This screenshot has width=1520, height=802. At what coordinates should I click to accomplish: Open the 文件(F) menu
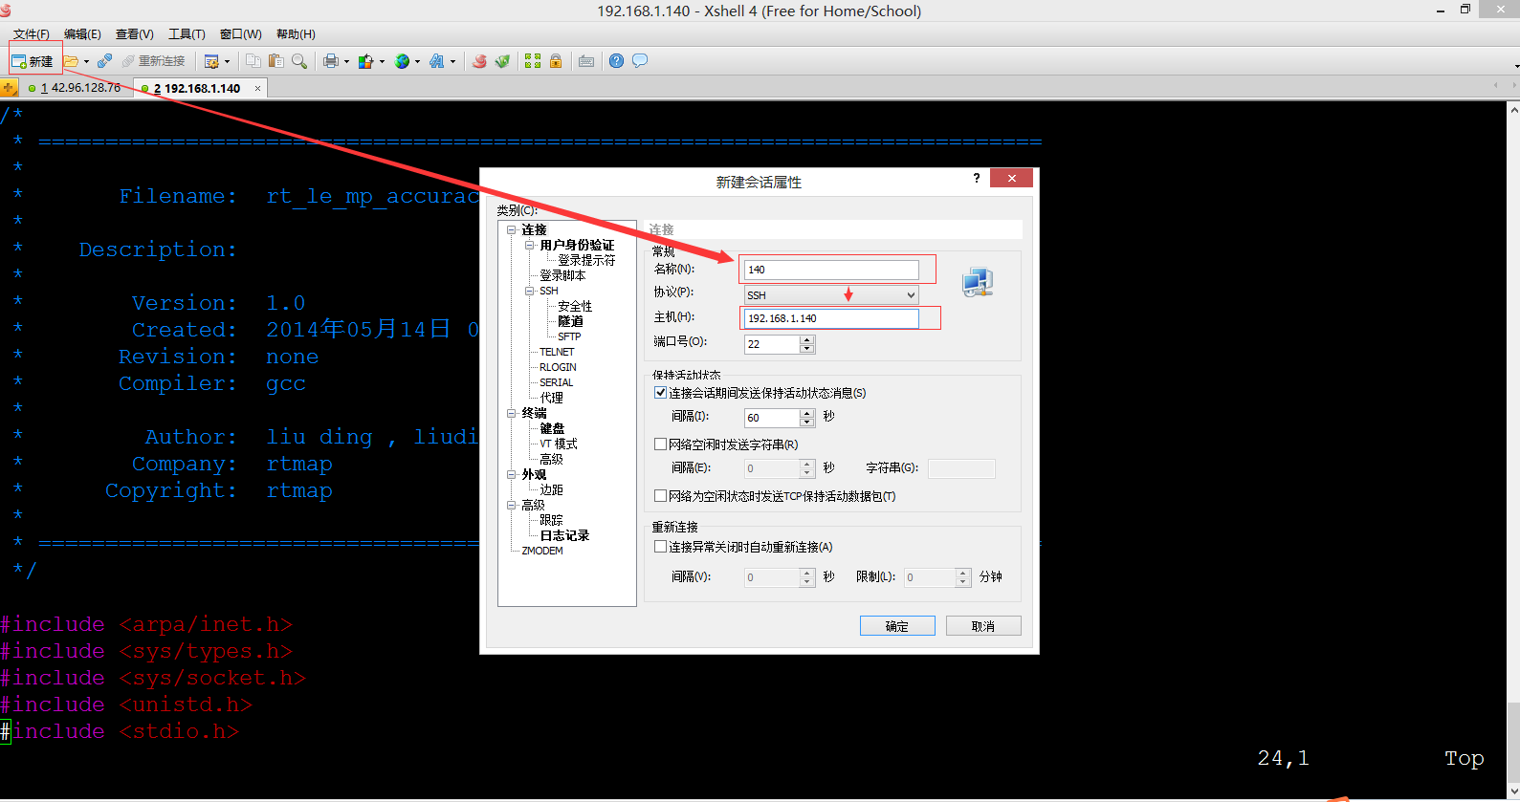(x=32, y=34)
